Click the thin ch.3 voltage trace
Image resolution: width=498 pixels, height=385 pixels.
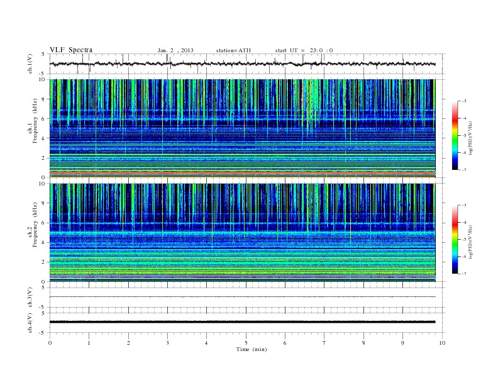tap(242, 297)
